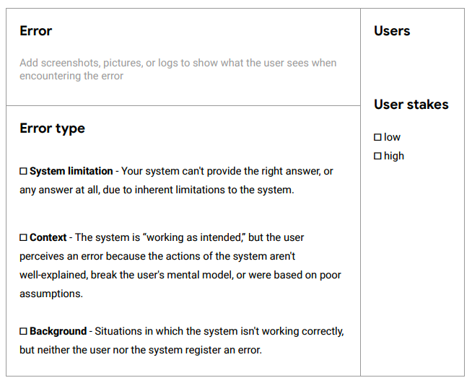Click the 'break the user's mental model' line
Image resolution: width=472 pixels, height=383 pixels.
click(x=180, y=275)
